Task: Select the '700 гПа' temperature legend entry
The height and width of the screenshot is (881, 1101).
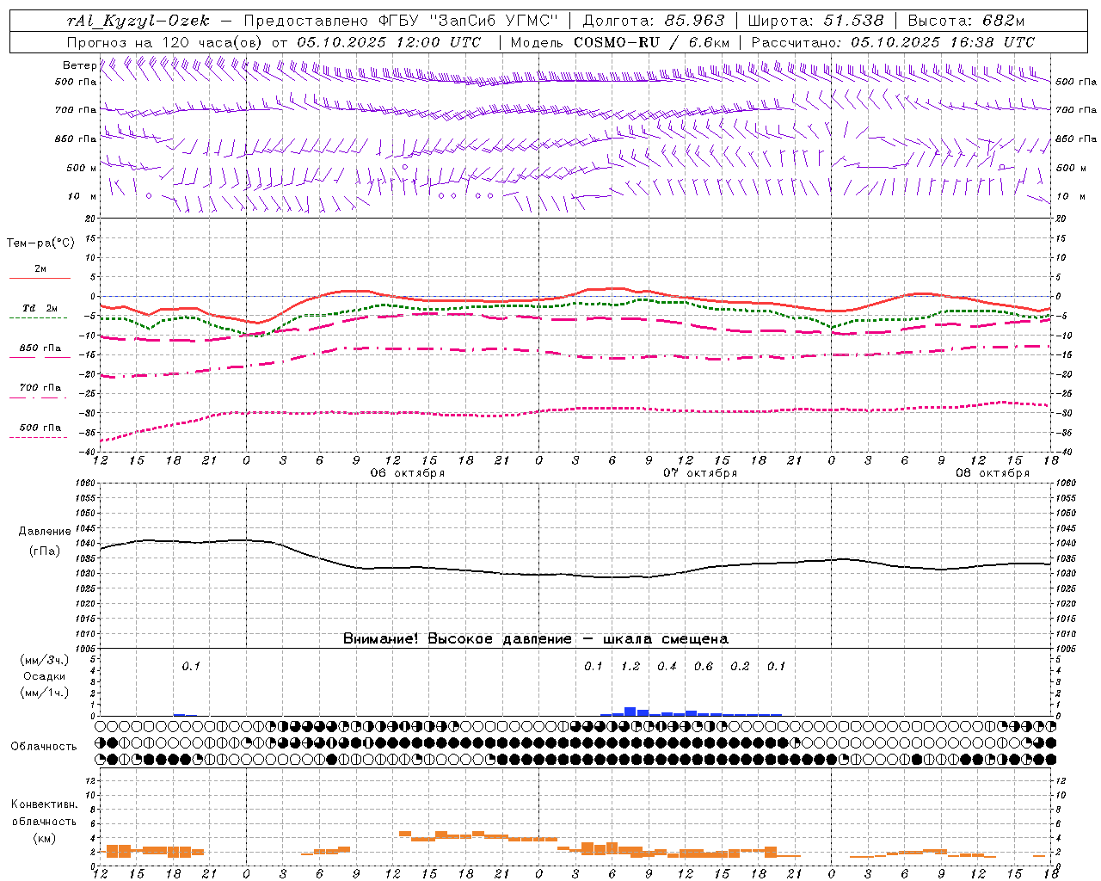Action: tap(40, 391)
